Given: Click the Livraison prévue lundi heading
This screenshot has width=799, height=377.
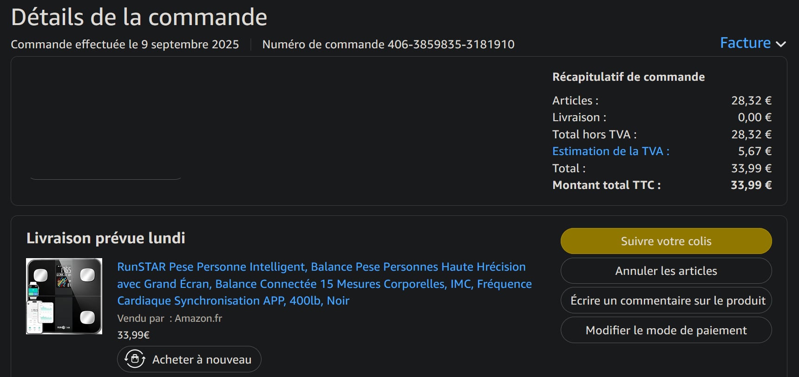Looking at the screenshot, I should 106,238.
